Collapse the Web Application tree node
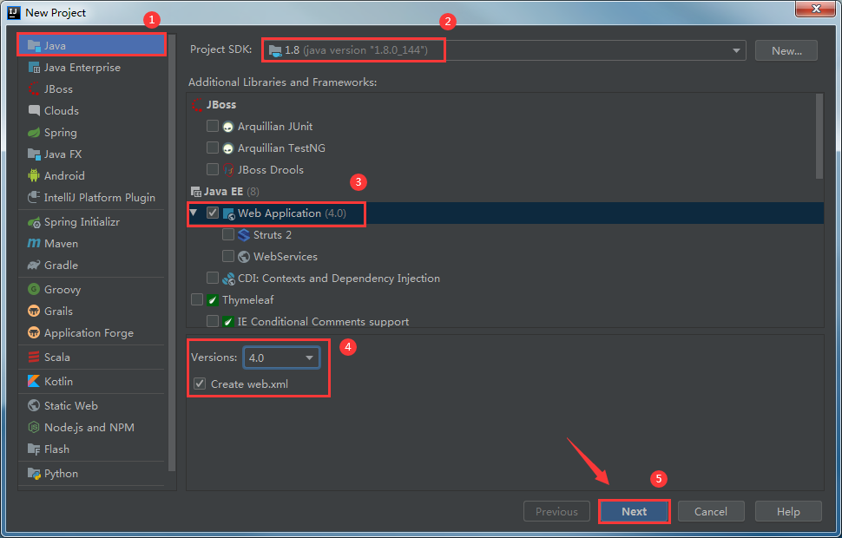842x538 pixels. coord(194,213)
